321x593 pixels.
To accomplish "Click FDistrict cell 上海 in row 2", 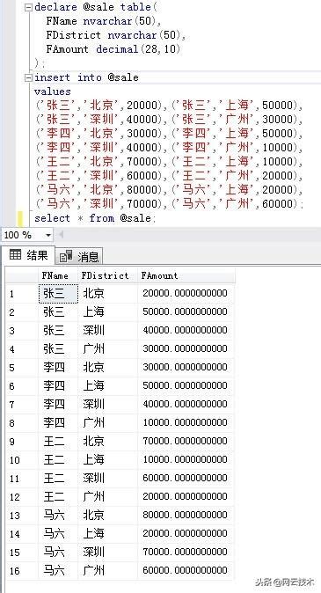I will (108, 312).
